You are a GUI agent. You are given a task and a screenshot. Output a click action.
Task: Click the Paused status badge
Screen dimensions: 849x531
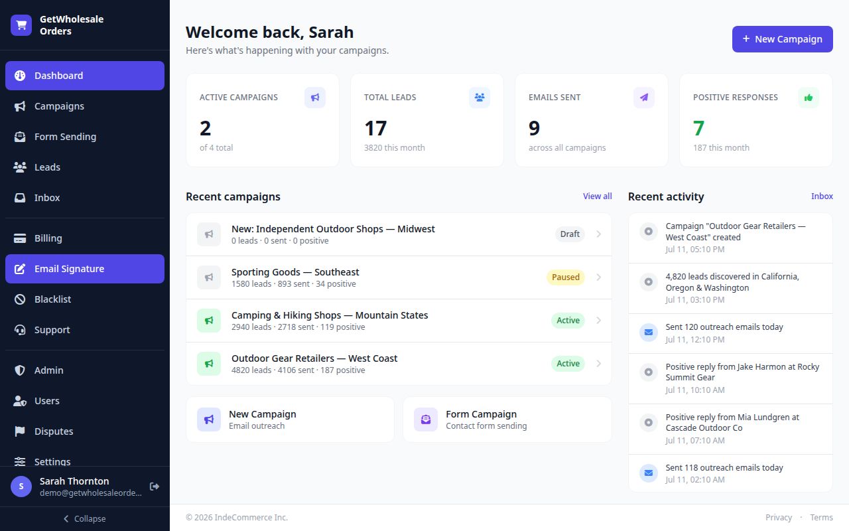click(566, 277)
